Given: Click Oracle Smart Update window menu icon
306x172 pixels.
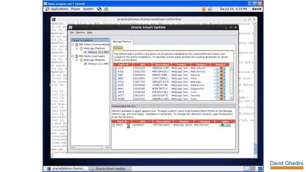Looking at the screenshot, I should 70,28.
